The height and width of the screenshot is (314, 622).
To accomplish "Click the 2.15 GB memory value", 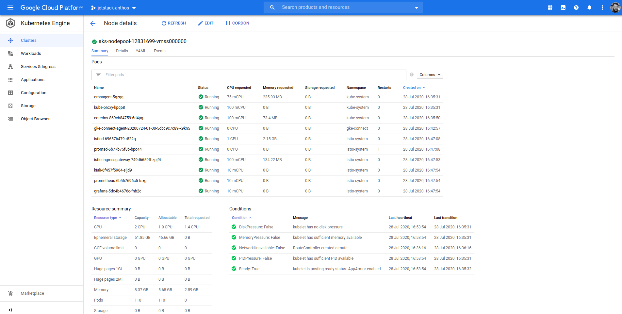I will tap(270, 139).
